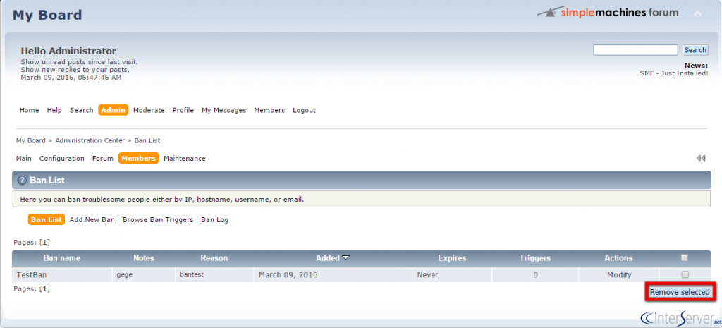This screenshot has height=328, width=722.
Task: Open Show unread posts since last visit
Action: [79, 62]
